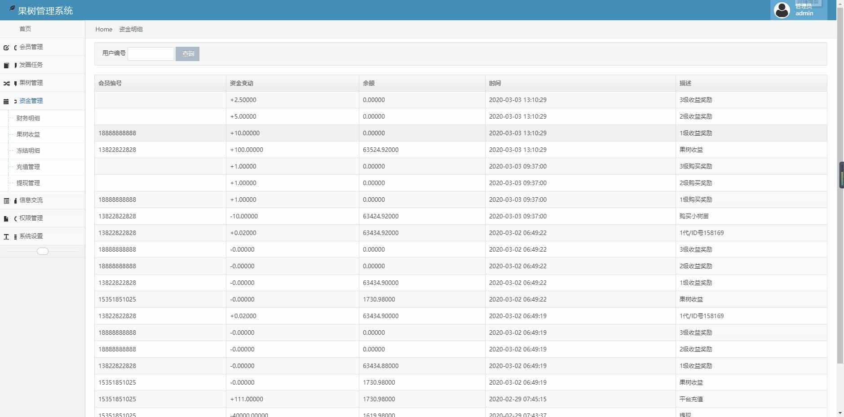This screenshot has width=844, height=417.
Task: Click the text icon beside 系统设置
Action: point(6,236)
